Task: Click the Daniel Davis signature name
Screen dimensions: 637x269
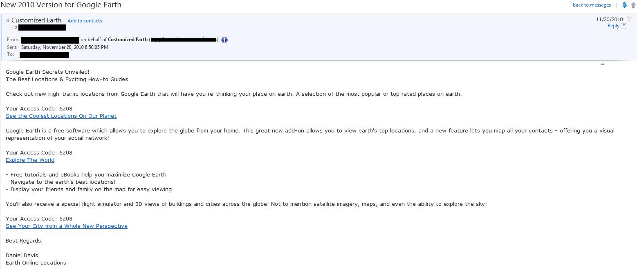Action: [x=22, y=256]
